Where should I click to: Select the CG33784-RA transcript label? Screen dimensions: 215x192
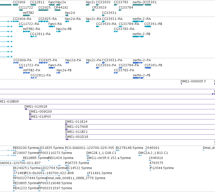coord(129,24)
